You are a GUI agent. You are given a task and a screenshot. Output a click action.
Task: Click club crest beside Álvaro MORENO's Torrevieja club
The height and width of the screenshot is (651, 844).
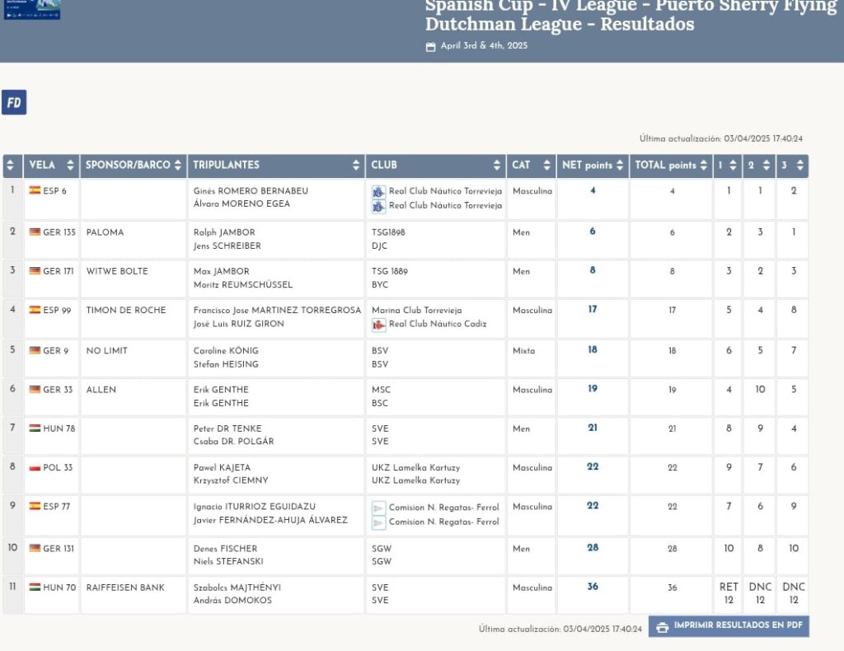pos(378,206)
